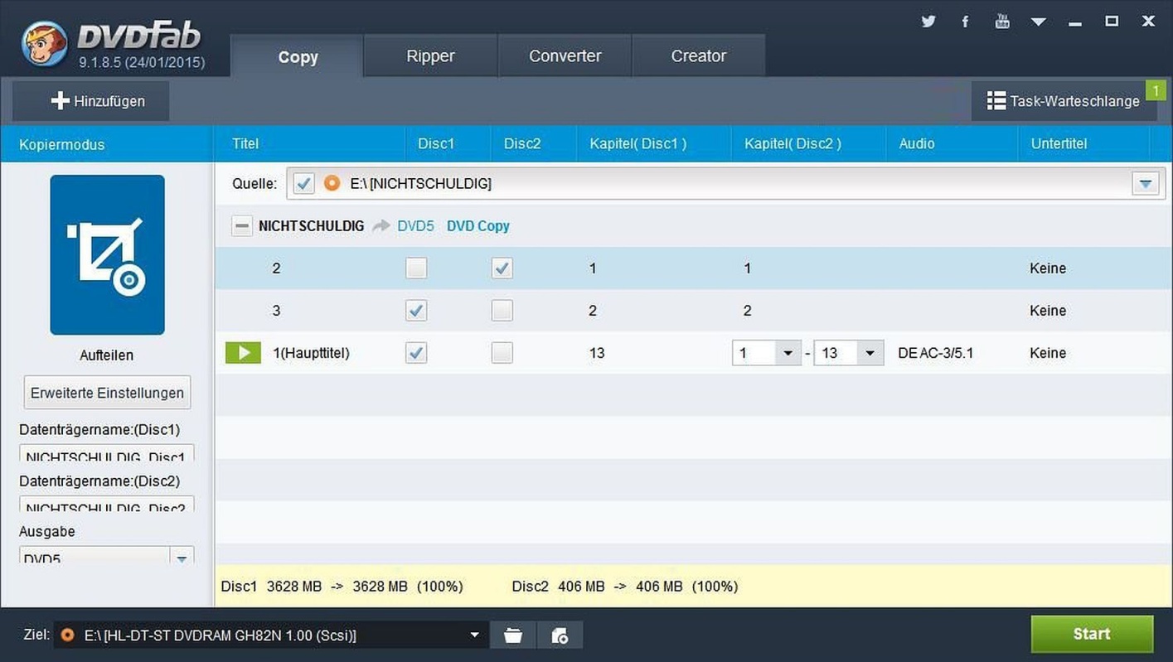
Task: Click Keine subtitle in title 2 row
Action: (x=1048, y=268)
